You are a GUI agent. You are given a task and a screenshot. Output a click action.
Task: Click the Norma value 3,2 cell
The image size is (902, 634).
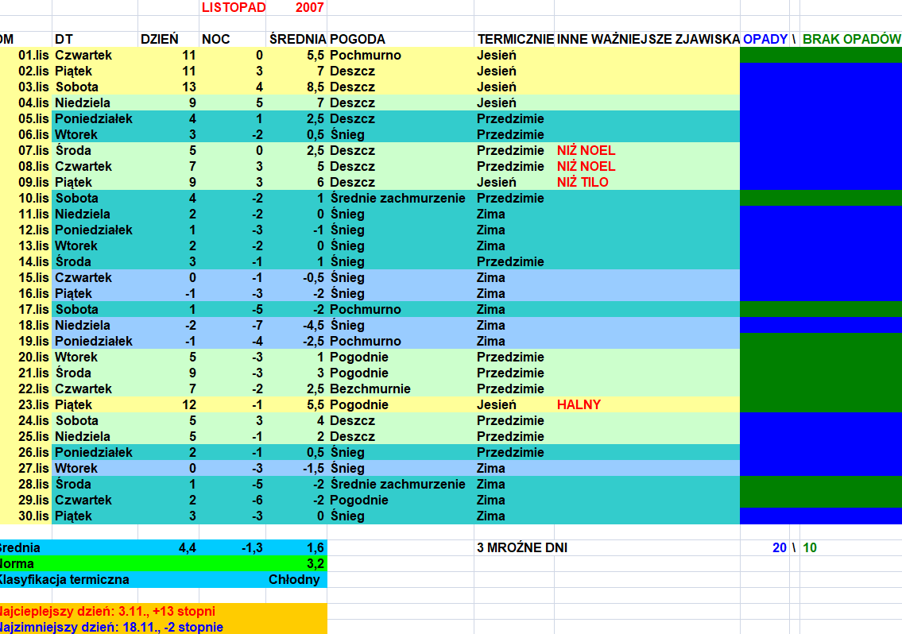pyautogui.click(x=296, y=563)
